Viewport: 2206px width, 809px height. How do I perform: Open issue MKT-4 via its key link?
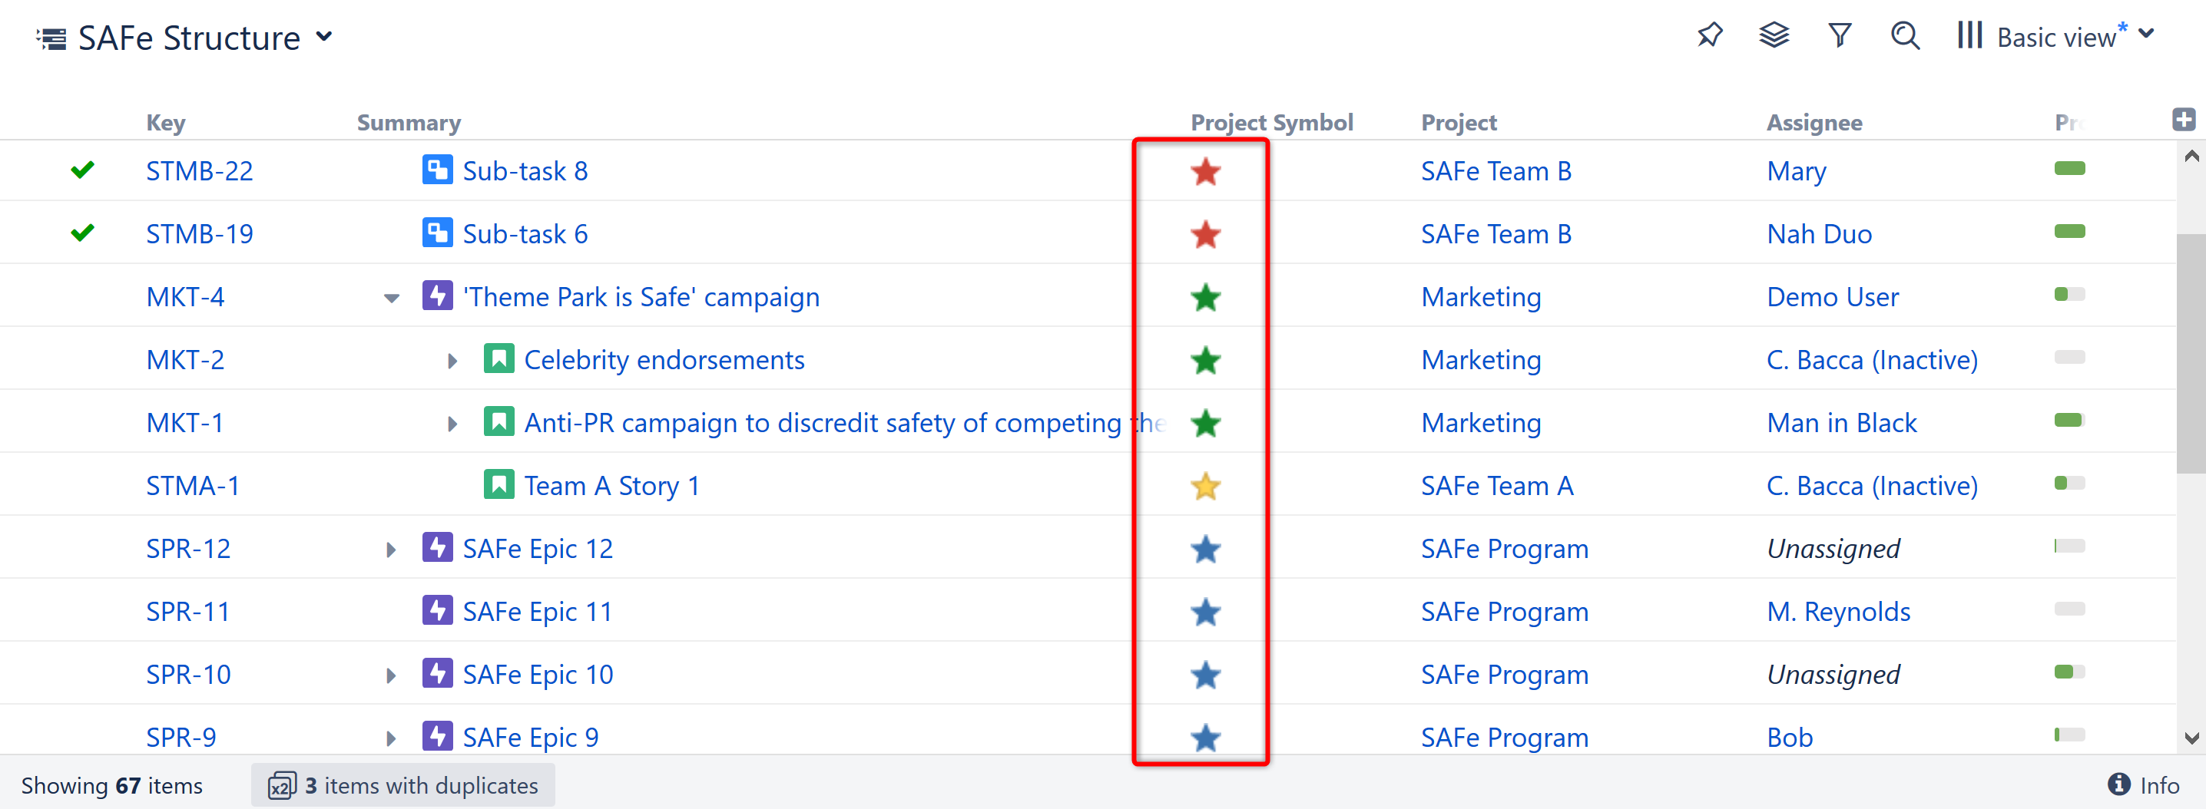tap(185, 296)
